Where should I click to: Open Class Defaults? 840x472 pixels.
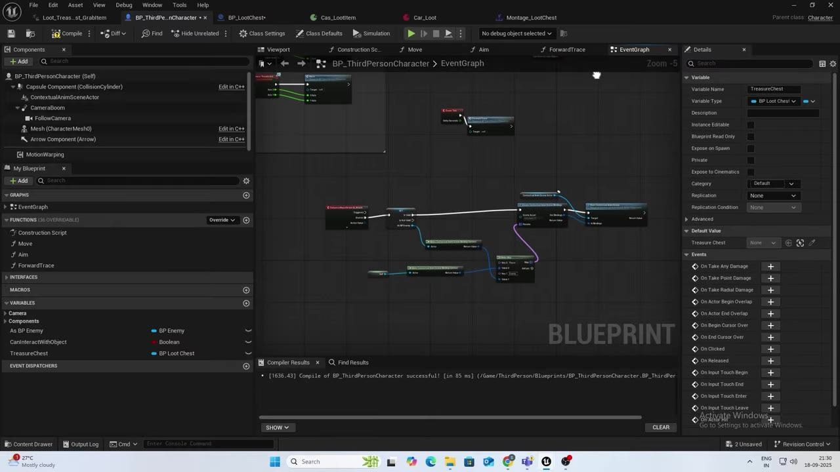[x=319, y=33]
